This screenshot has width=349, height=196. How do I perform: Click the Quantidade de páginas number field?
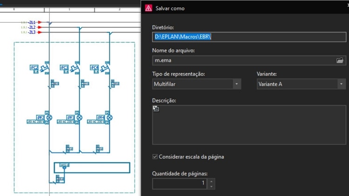coord(180,183)
